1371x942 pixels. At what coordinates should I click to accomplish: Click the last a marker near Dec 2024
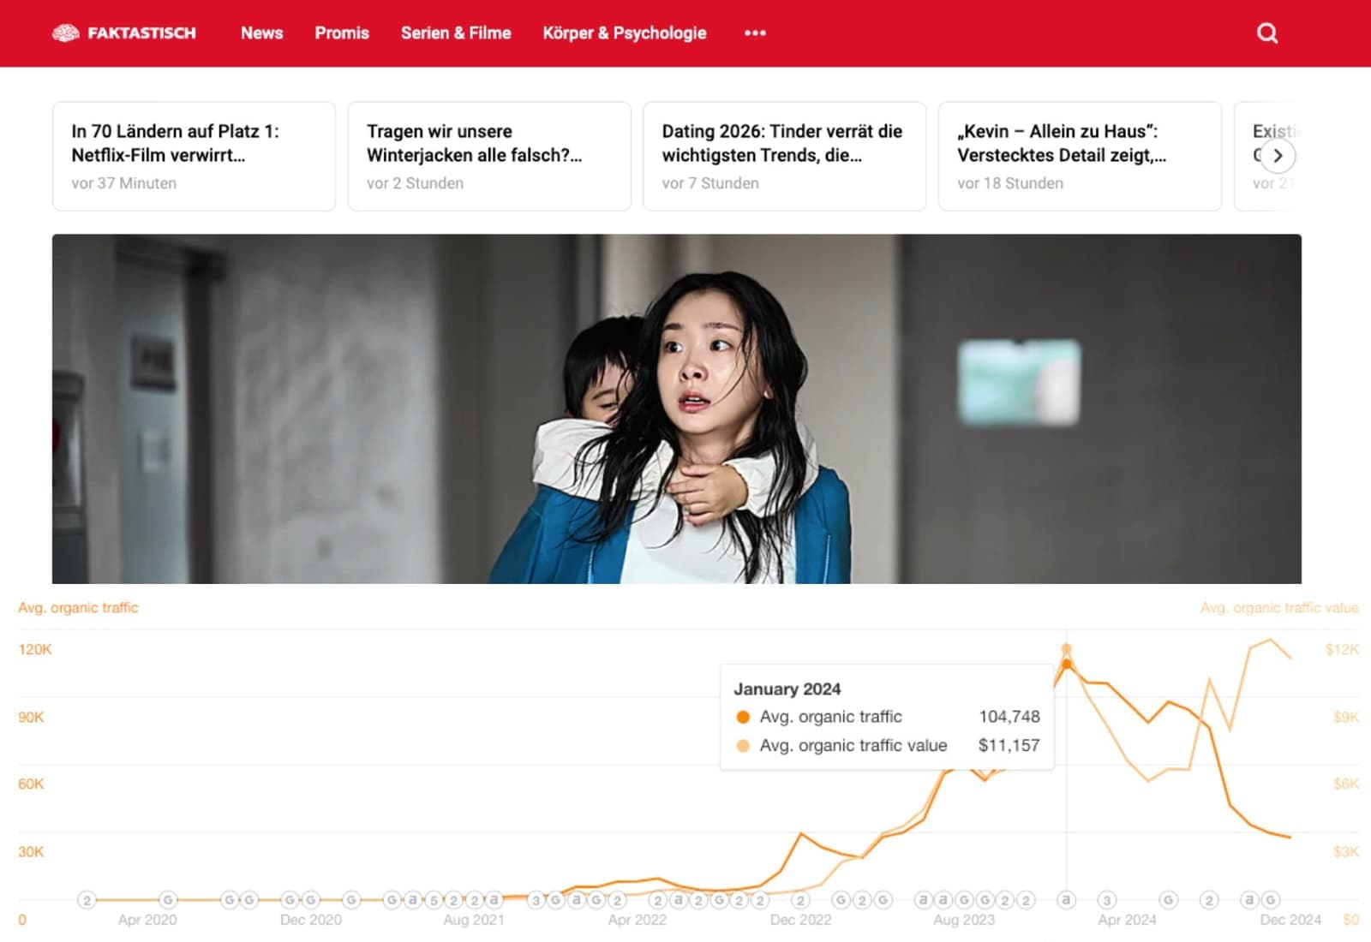[x=1250, y=900]
